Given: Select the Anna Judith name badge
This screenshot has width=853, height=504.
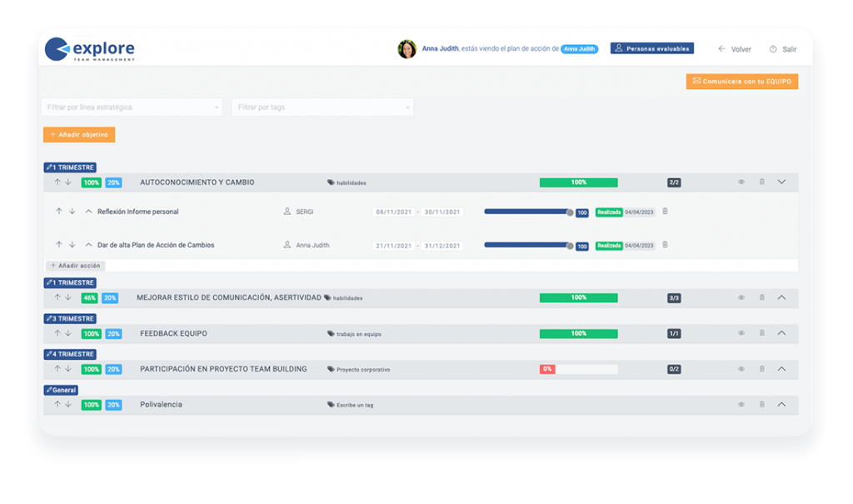Looking at the screenshot, I should [x=579, y=49].
